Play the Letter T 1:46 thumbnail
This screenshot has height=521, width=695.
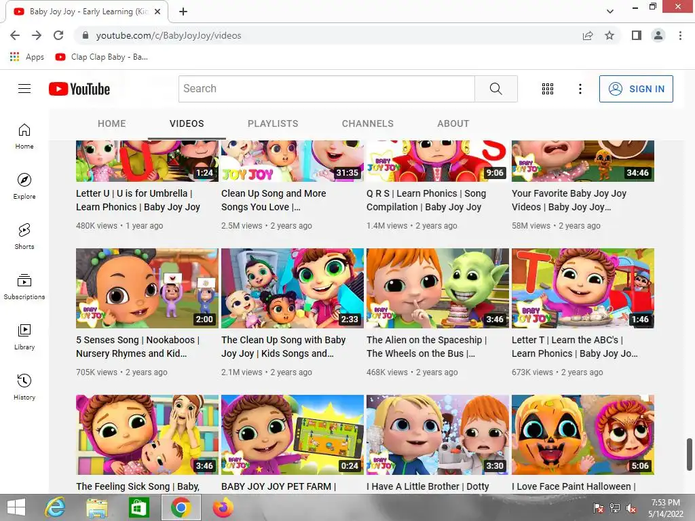coord(583,288)
